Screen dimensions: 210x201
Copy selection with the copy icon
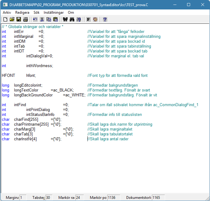pyautogui.click(x=49, y=20)
